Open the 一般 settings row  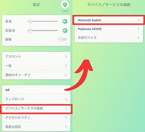point(36,65)
